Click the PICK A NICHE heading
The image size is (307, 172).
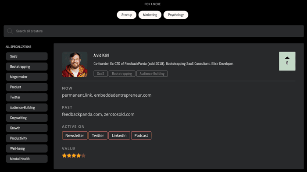pos(153,4)
